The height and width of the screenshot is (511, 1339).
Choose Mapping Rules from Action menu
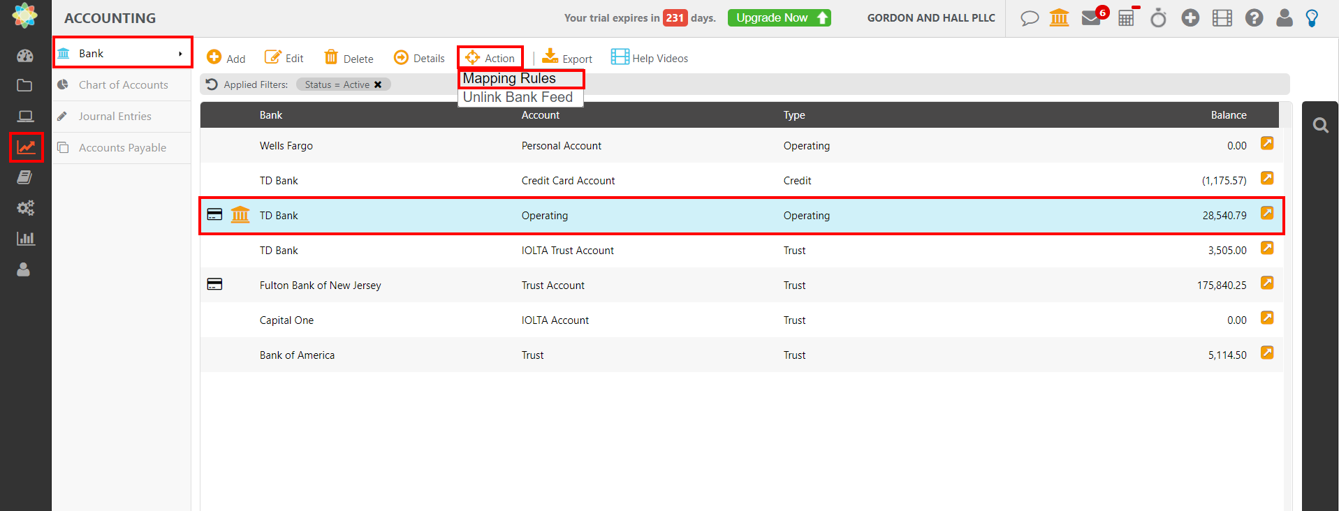coord(520,79)
